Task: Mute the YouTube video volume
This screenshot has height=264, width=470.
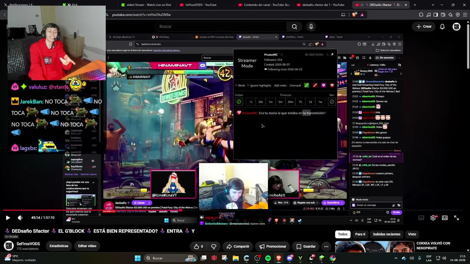Action: (x=20, y=218)
